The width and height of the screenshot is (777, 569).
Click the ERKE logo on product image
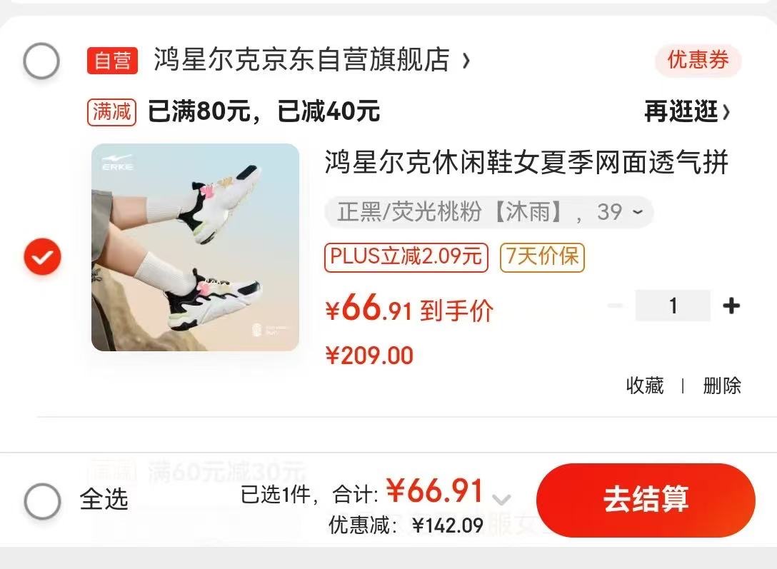click(117, 163)
